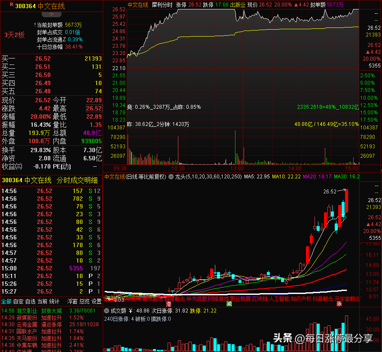This screenshot has width=382, height=352.
Task: Select the 15:11 trade detail row
Action: [x=51, y=276]
